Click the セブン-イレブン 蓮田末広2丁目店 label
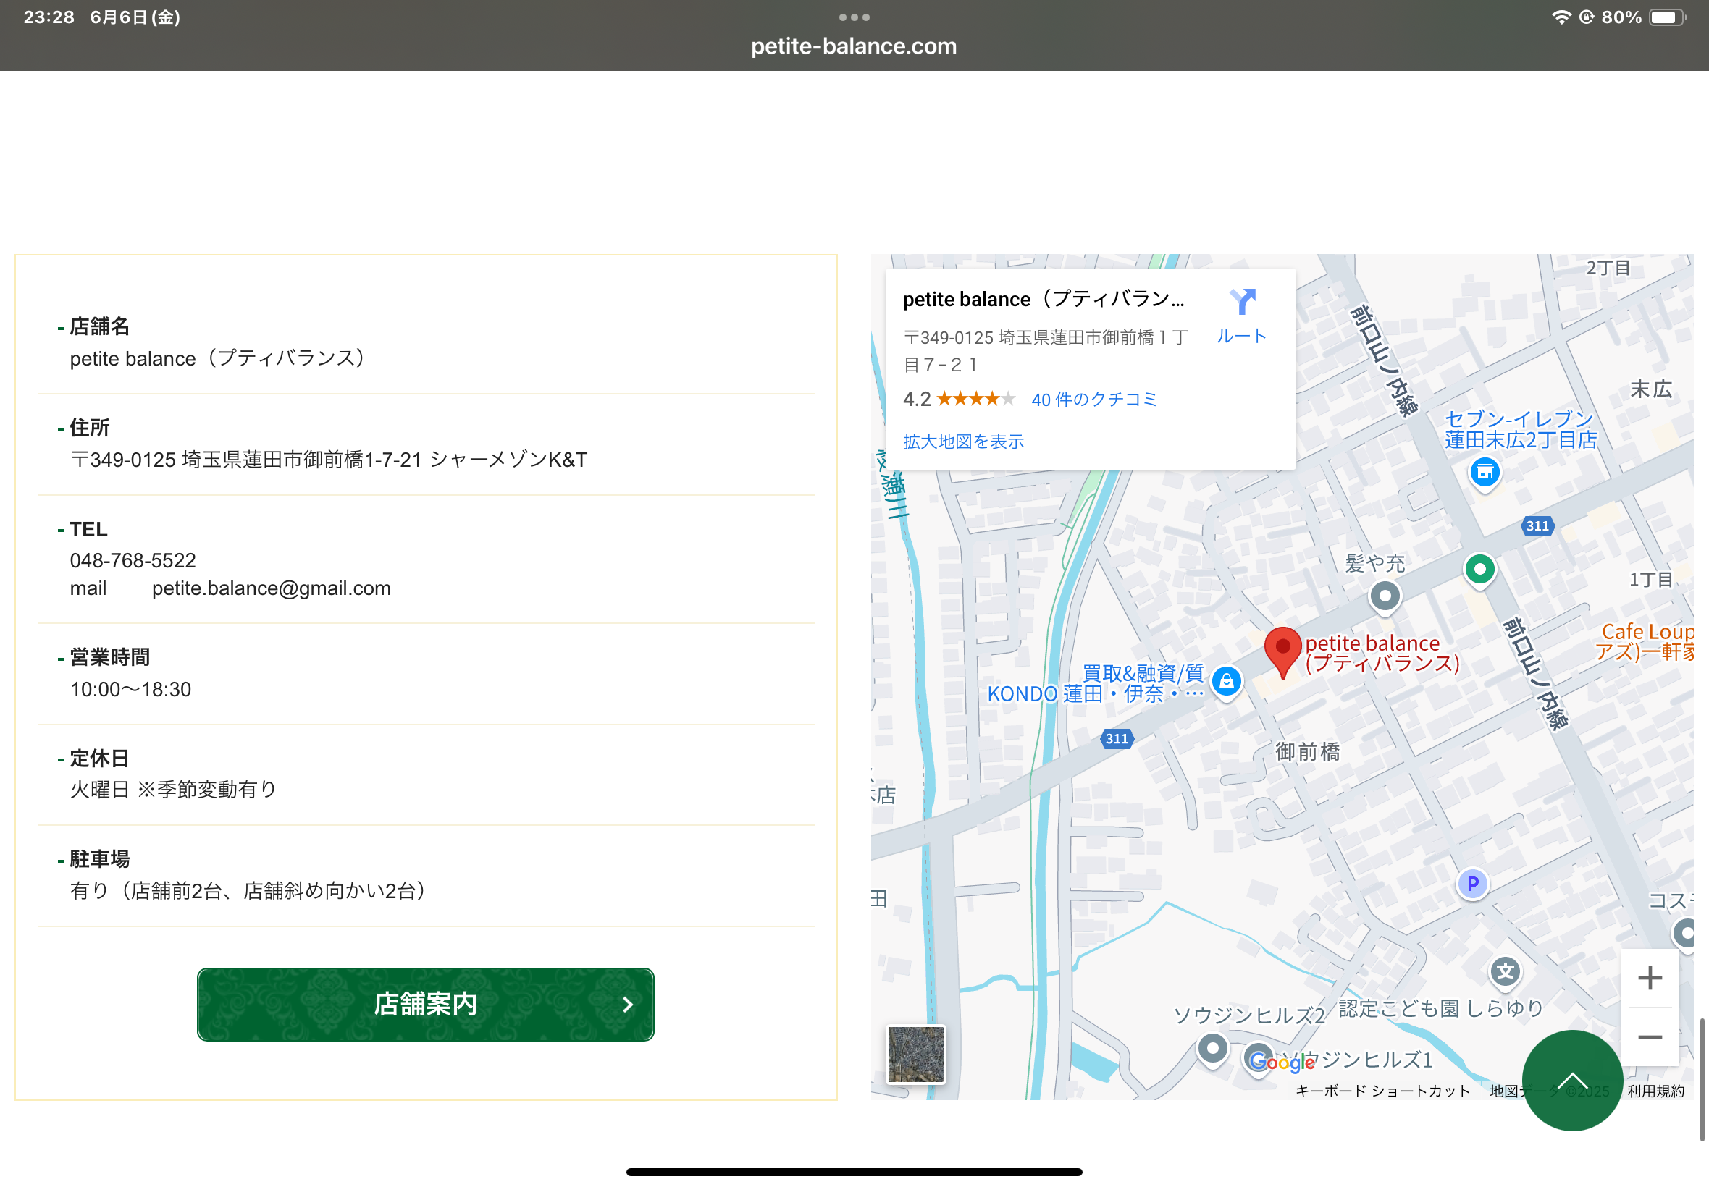This screenshot has height=1187, width=1709. (1521, 430)
